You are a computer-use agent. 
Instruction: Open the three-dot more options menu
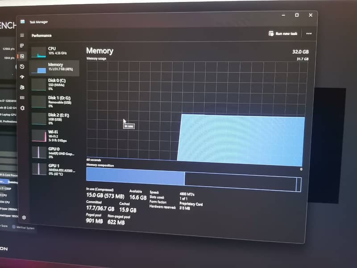pos(309,33)
